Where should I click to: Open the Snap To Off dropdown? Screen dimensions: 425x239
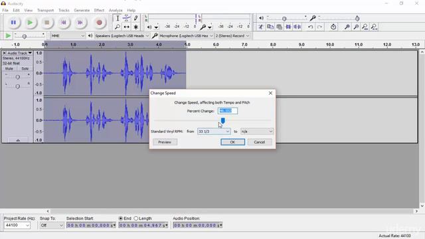tap(52, 225)
